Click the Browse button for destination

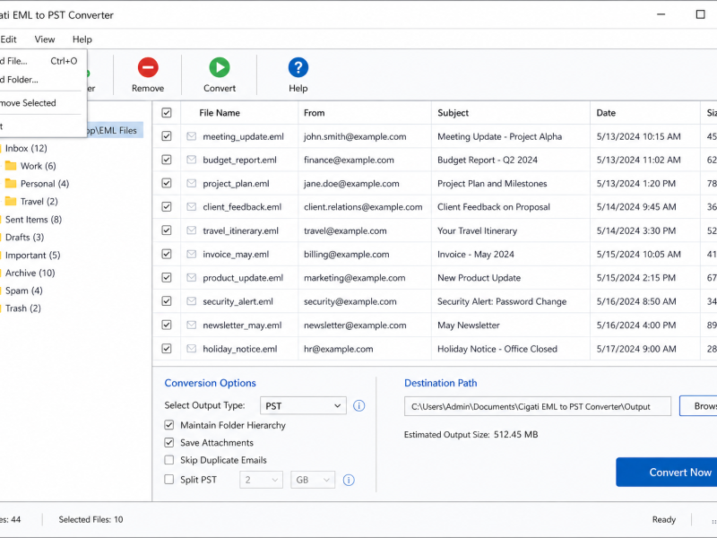(698, 406)
